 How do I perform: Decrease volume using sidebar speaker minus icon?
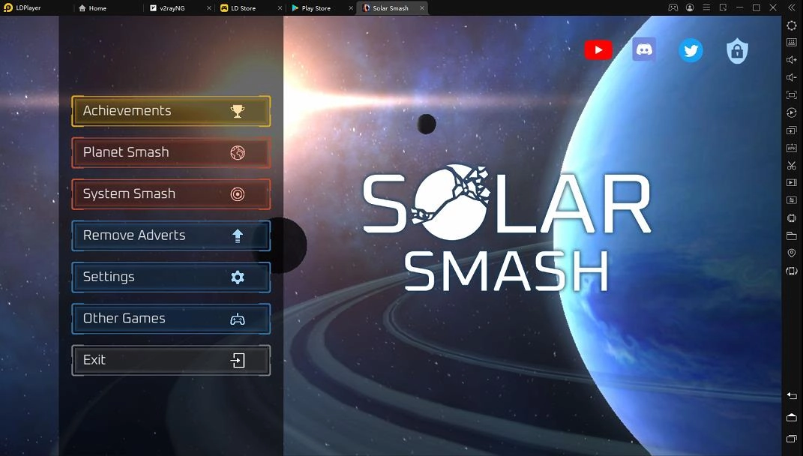(x=792, y=77)
